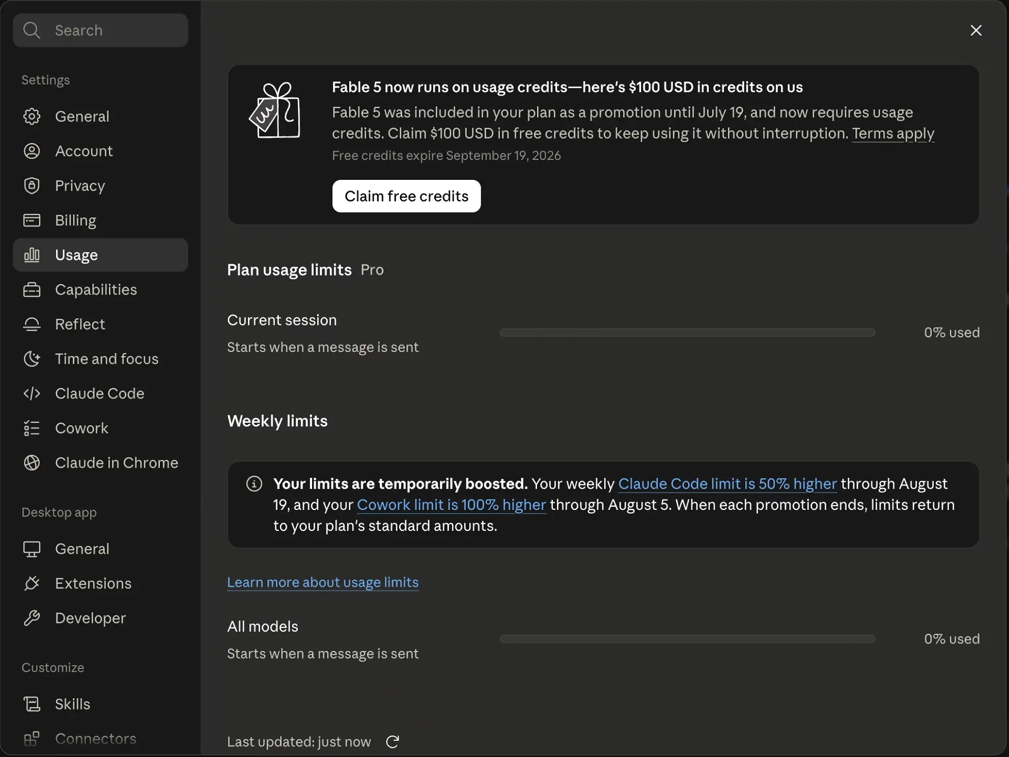The height and width of the screenshot is (757, 1009).
Task: Click the General gear icon under Settings
Action: tap(32, 116)
